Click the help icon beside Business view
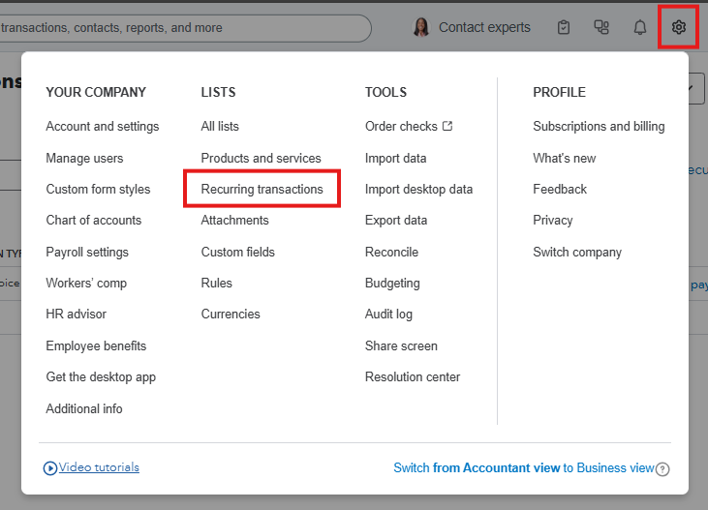Screen dimensions: 708x510 coord(662,468)
